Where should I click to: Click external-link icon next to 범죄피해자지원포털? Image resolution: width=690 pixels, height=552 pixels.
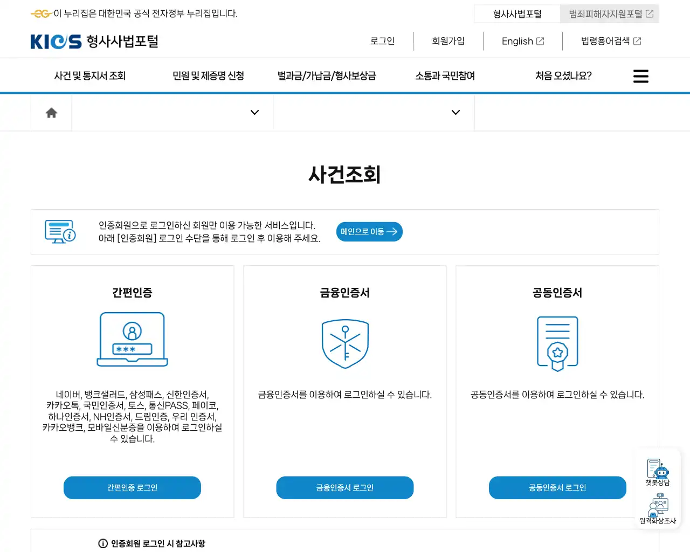point(650,14)
